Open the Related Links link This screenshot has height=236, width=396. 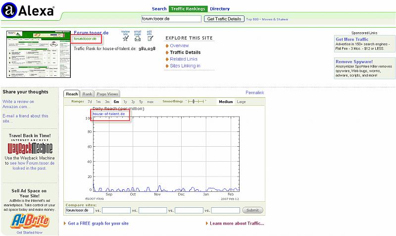183,59
